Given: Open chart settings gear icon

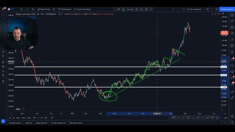Looking at the screenshot, I should point(207,9).
